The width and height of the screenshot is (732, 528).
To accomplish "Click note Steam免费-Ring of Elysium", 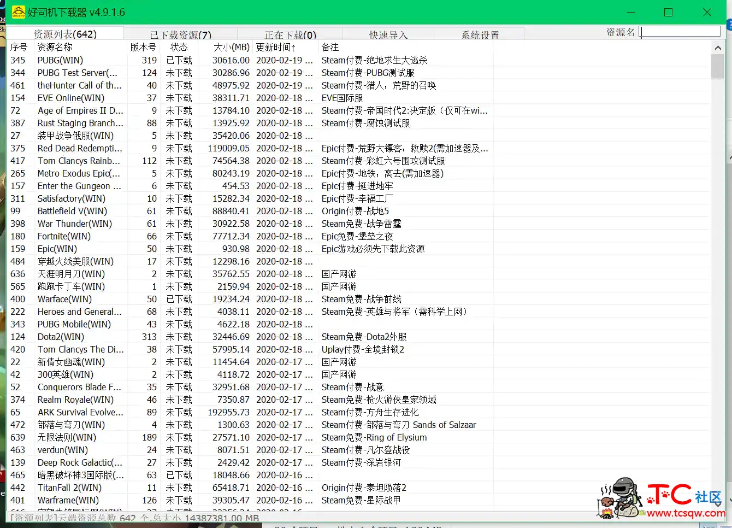I will tap(374, 437).
